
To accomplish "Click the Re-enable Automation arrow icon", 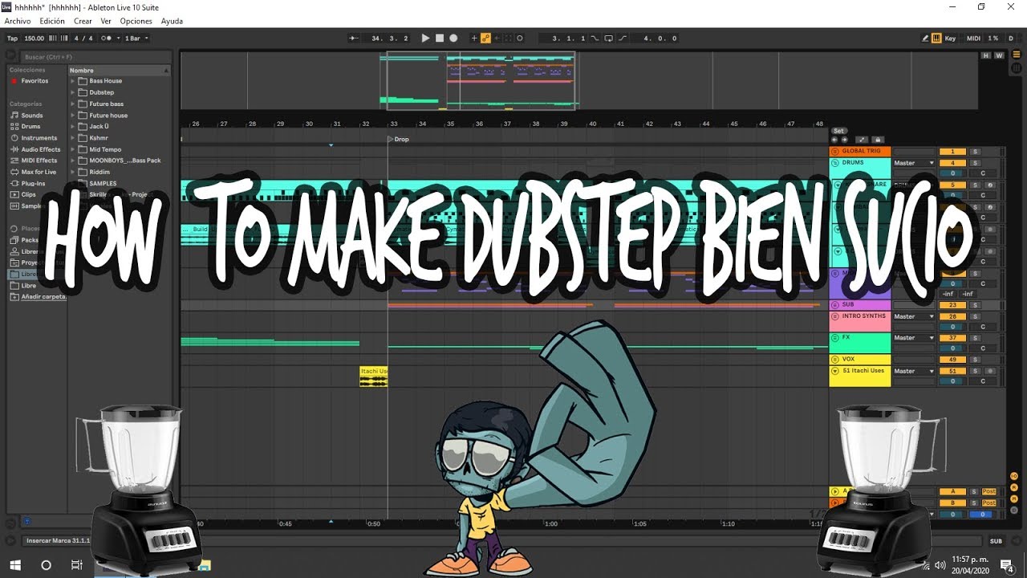I will 497,38.
